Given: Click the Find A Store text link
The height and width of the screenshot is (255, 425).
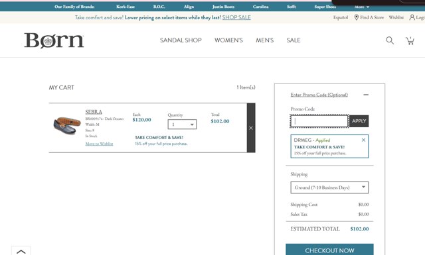Looking at the screenshot, I should pyautogui.click(x=372, y=17).
